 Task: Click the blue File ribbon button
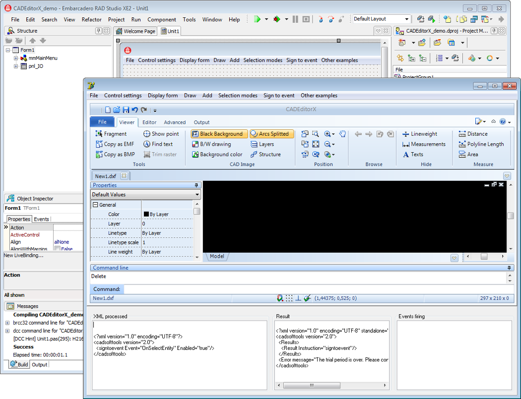point(102,122)
